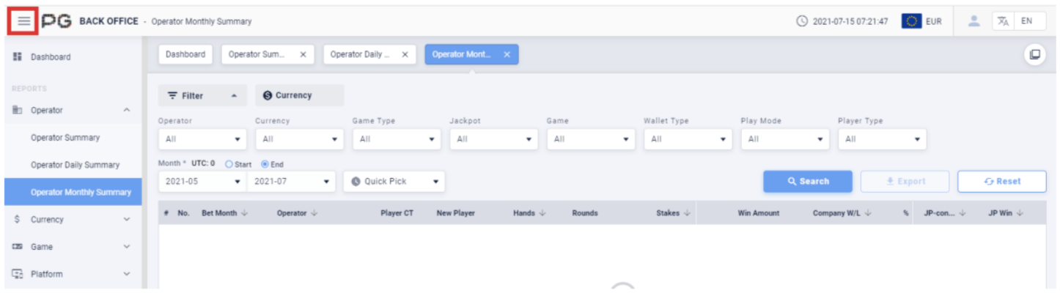Open the Game Type dropdown
Viewport: 1060px width, 293px height.
[x=397, y=139]
